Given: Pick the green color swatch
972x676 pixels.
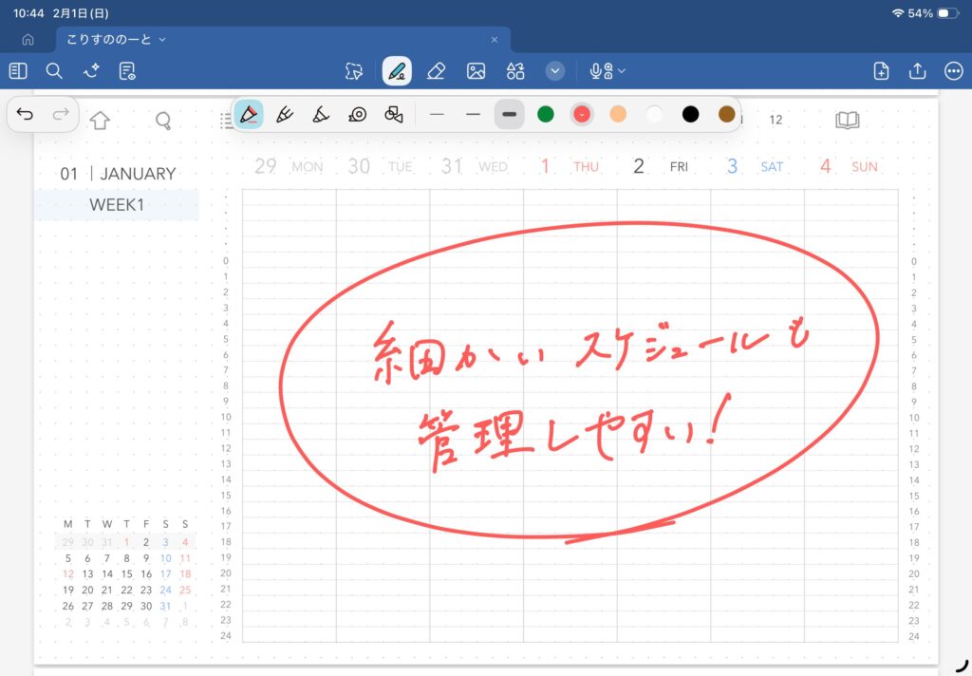Looking at the screenshot, I should pyautogui.click(x=546, y=115).
